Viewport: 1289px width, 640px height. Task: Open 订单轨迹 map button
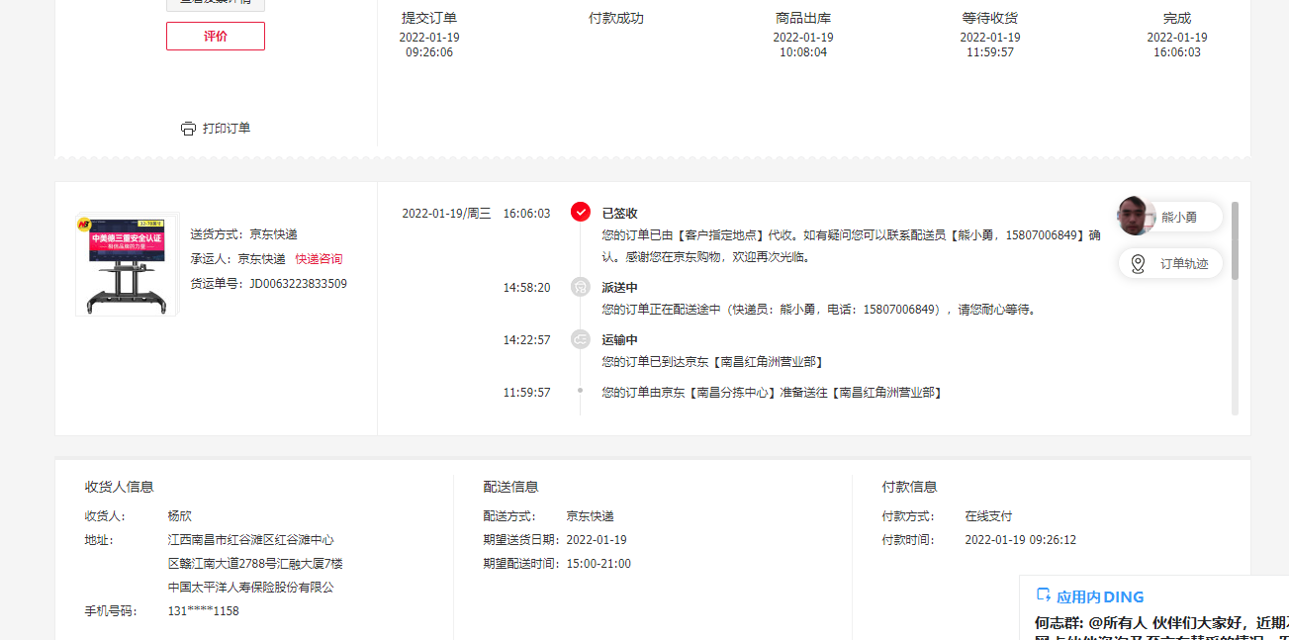(1171, 264)
